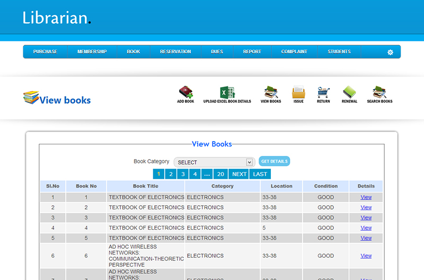The height and width of the screenshot is (280, 424).
Task: Open the settings gear icon
Action: tap(390, 52)
